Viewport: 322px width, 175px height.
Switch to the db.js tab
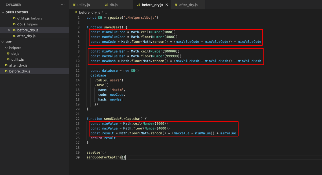[117, 5]
